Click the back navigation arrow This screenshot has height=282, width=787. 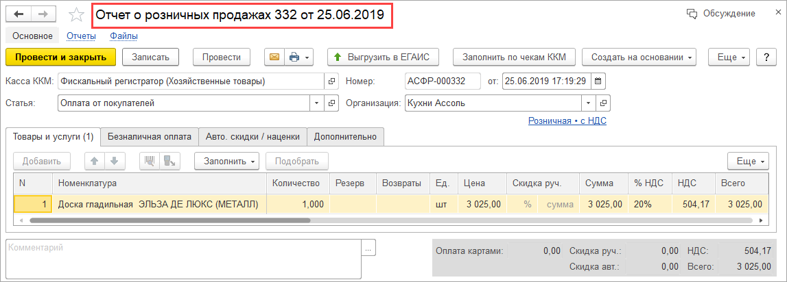pyautogui.click(x=19, y=14)
